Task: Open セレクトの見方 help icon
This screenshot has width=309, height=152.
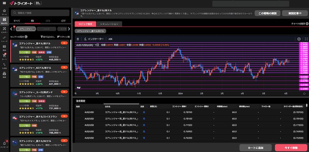Action: point(26,37)
